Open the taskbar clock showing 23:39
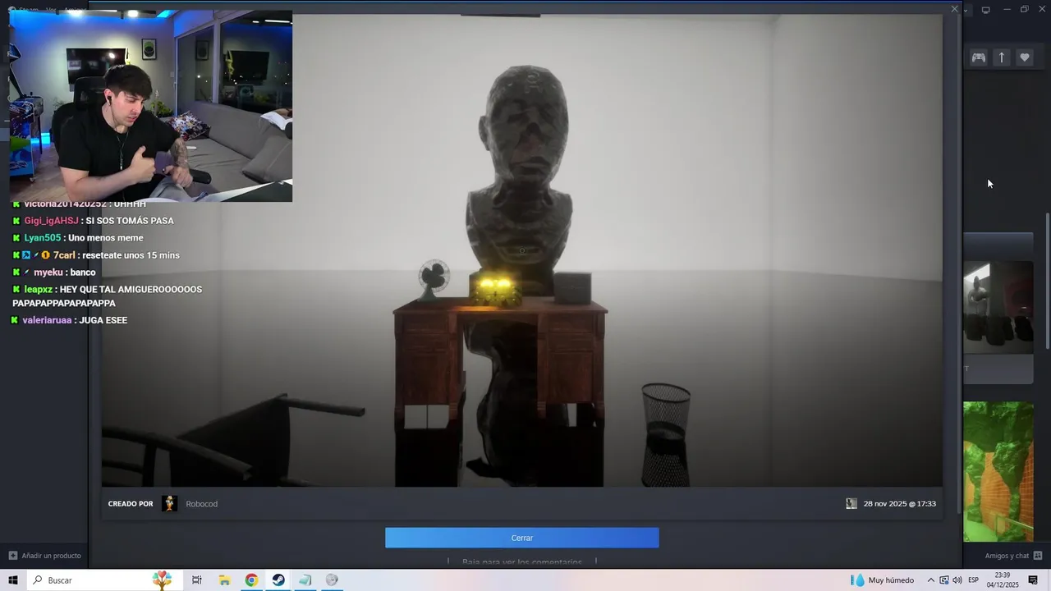Viewport: 1051px width, 591px height. tap(1003, 580)
